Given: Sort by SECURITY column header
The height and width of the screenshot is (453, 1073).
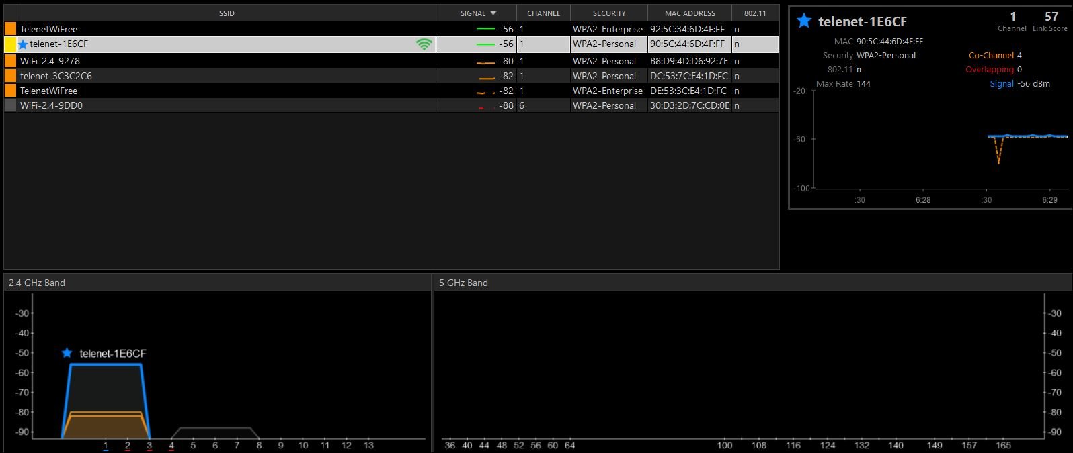Looking at the screenshot, I should coord(609,13).
